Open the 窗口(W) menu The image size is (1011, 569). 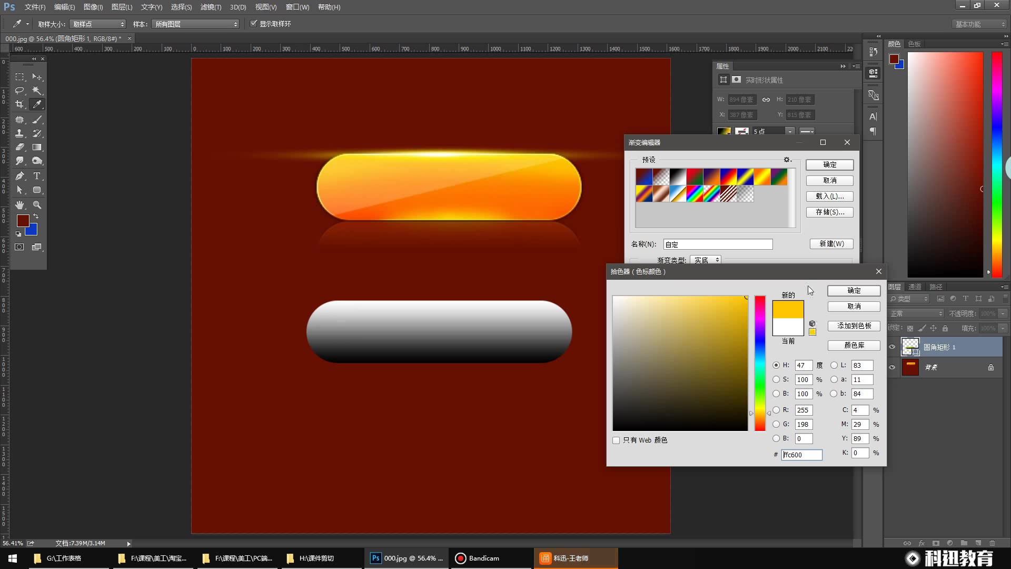tap(298, 7)
